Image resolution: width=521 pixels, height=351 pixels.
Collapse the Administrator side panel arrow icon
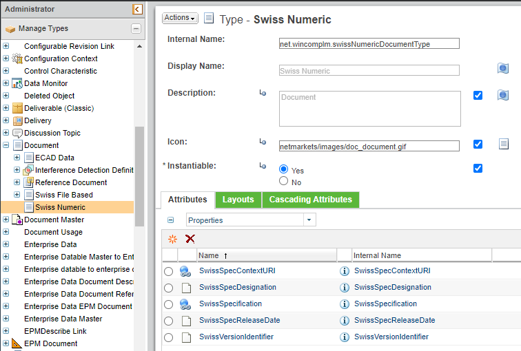tap(137, 9)
